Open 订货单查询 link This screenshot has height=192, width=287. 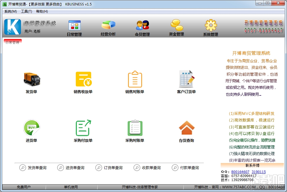[x=113, y=168]
